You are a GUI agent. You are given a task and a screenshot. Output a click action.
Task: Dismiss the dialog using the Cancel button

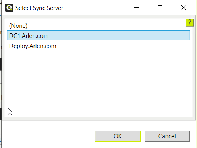[167, 136]
